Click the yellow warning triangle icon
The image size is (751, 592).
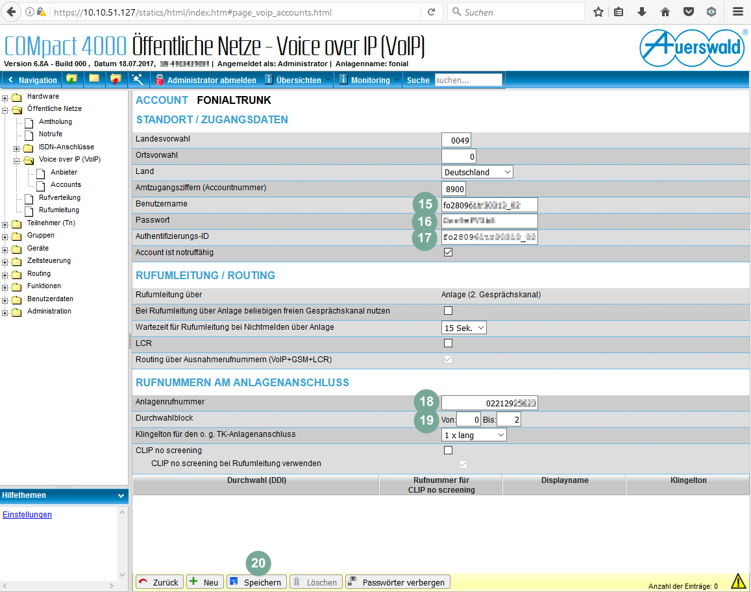click(738, 581)
